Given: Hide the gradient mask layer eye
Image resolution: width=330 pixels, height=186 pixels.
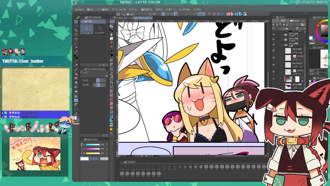Looking at the screenshot, I should tap(274, 79).
